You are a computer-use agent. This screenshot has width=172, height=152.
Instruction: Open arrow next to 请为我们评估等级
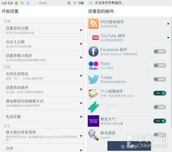click(81, 136)
